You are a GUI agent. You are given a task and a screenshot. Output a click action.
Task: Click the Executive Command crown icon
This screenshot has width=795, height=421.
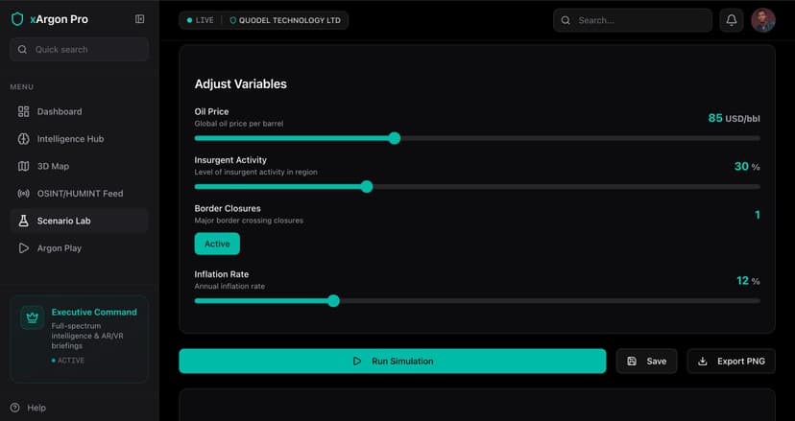(x=33, y=317)
